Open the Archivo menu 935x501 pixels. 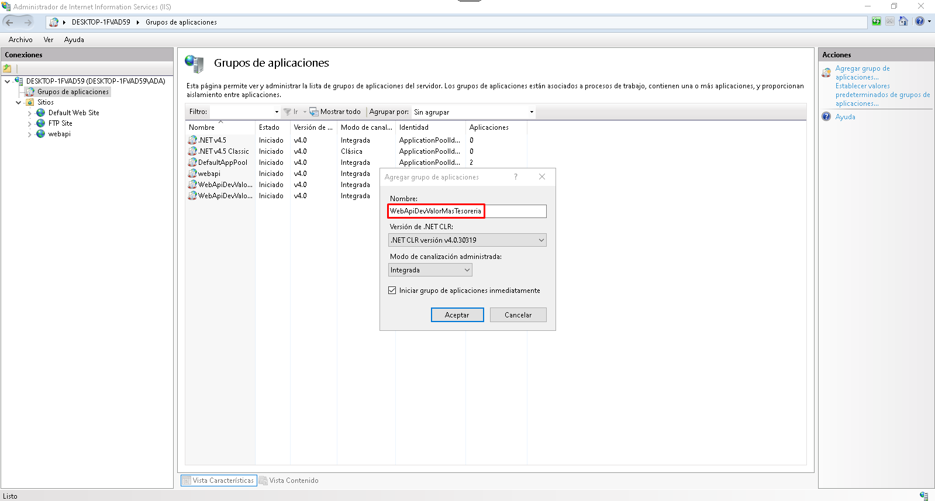pos(20,40)
